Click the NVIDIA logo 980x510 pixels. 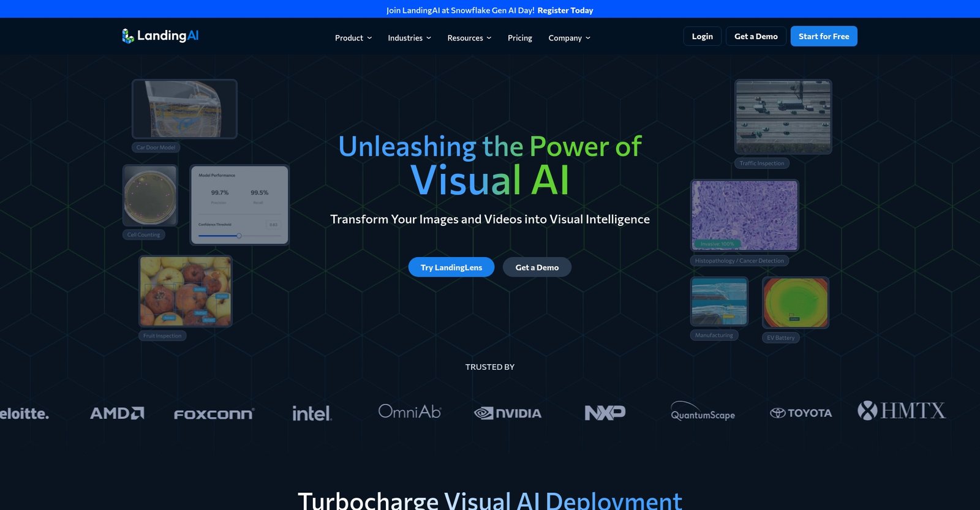508,413
